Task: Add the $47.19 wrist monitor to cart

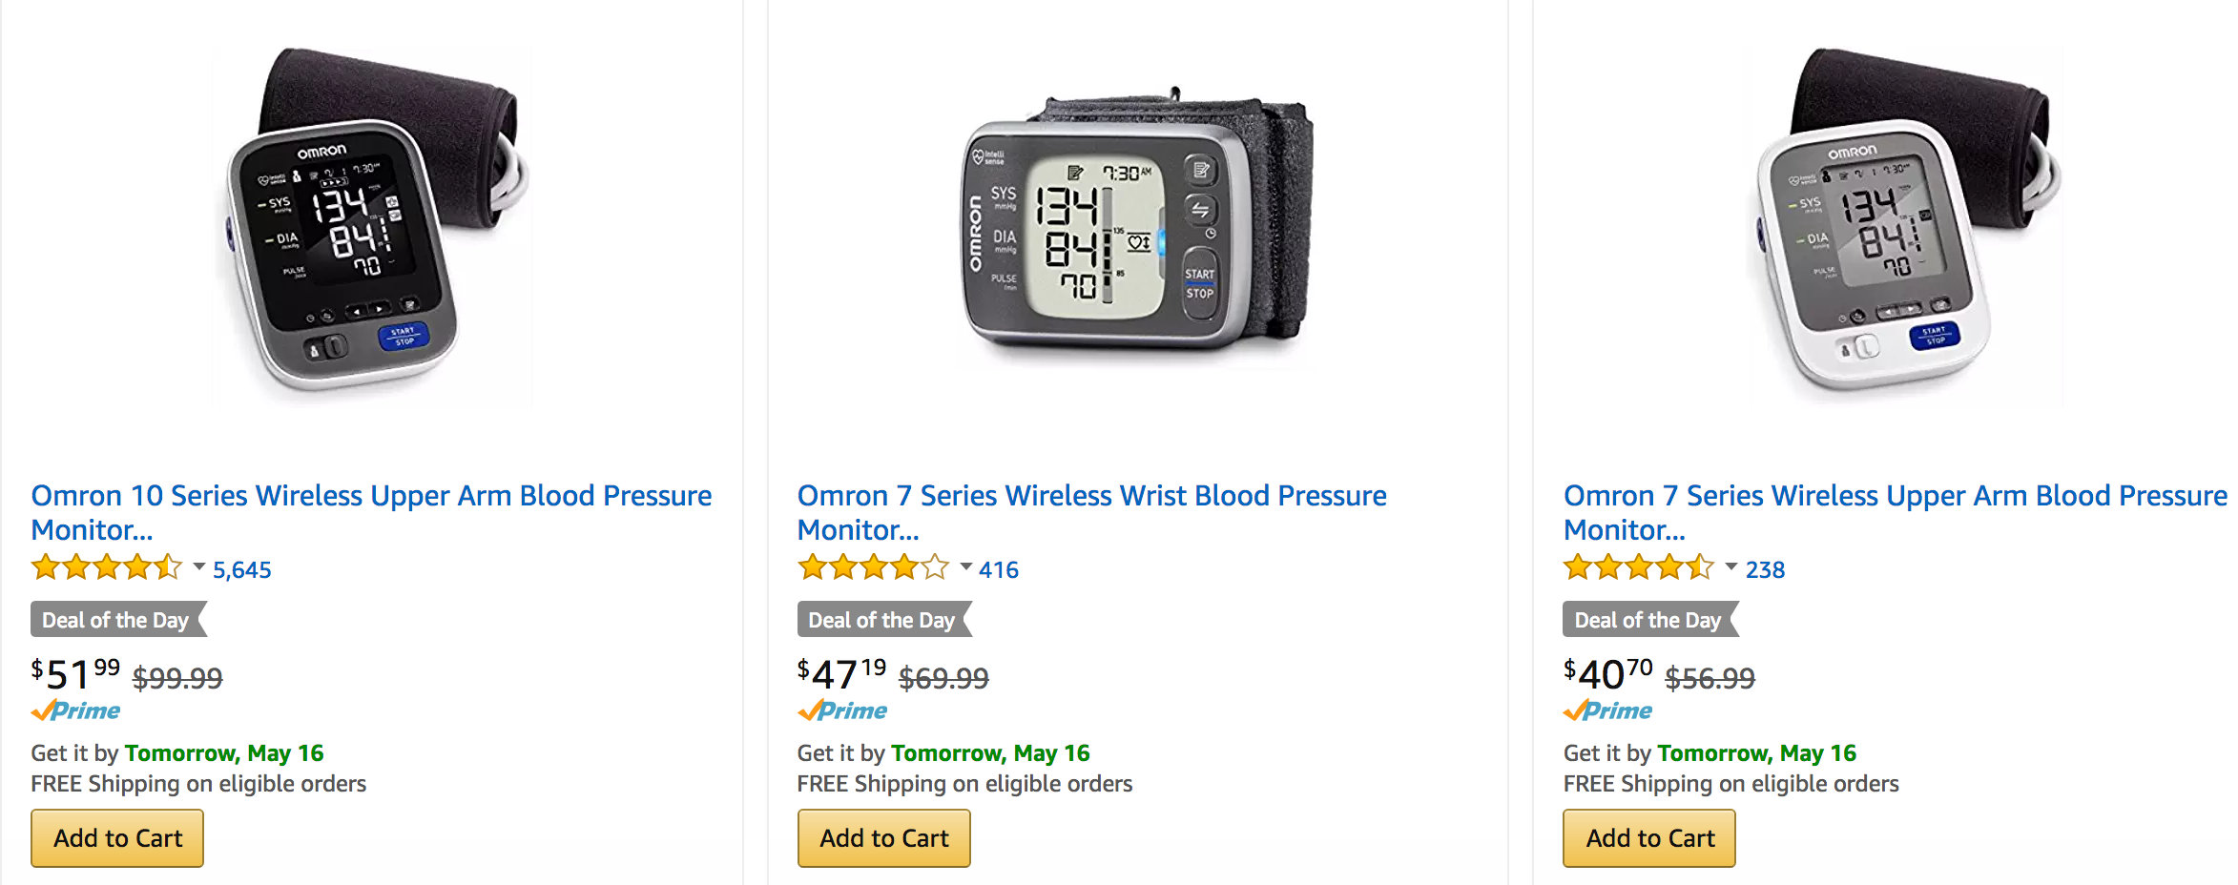Action: coord(884,838)
